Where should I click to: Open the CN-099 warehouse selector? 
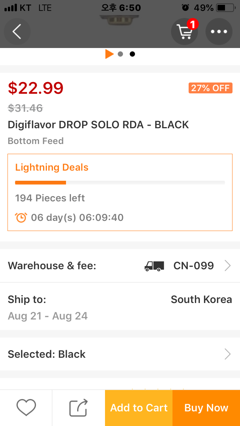[x=193, y=266]
